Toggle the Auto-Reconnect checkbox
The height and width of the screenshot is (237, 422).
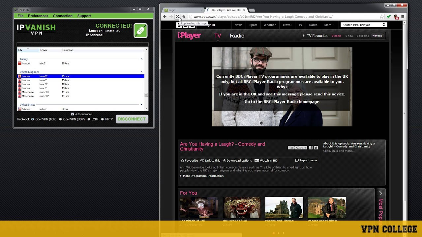[73, 114]
